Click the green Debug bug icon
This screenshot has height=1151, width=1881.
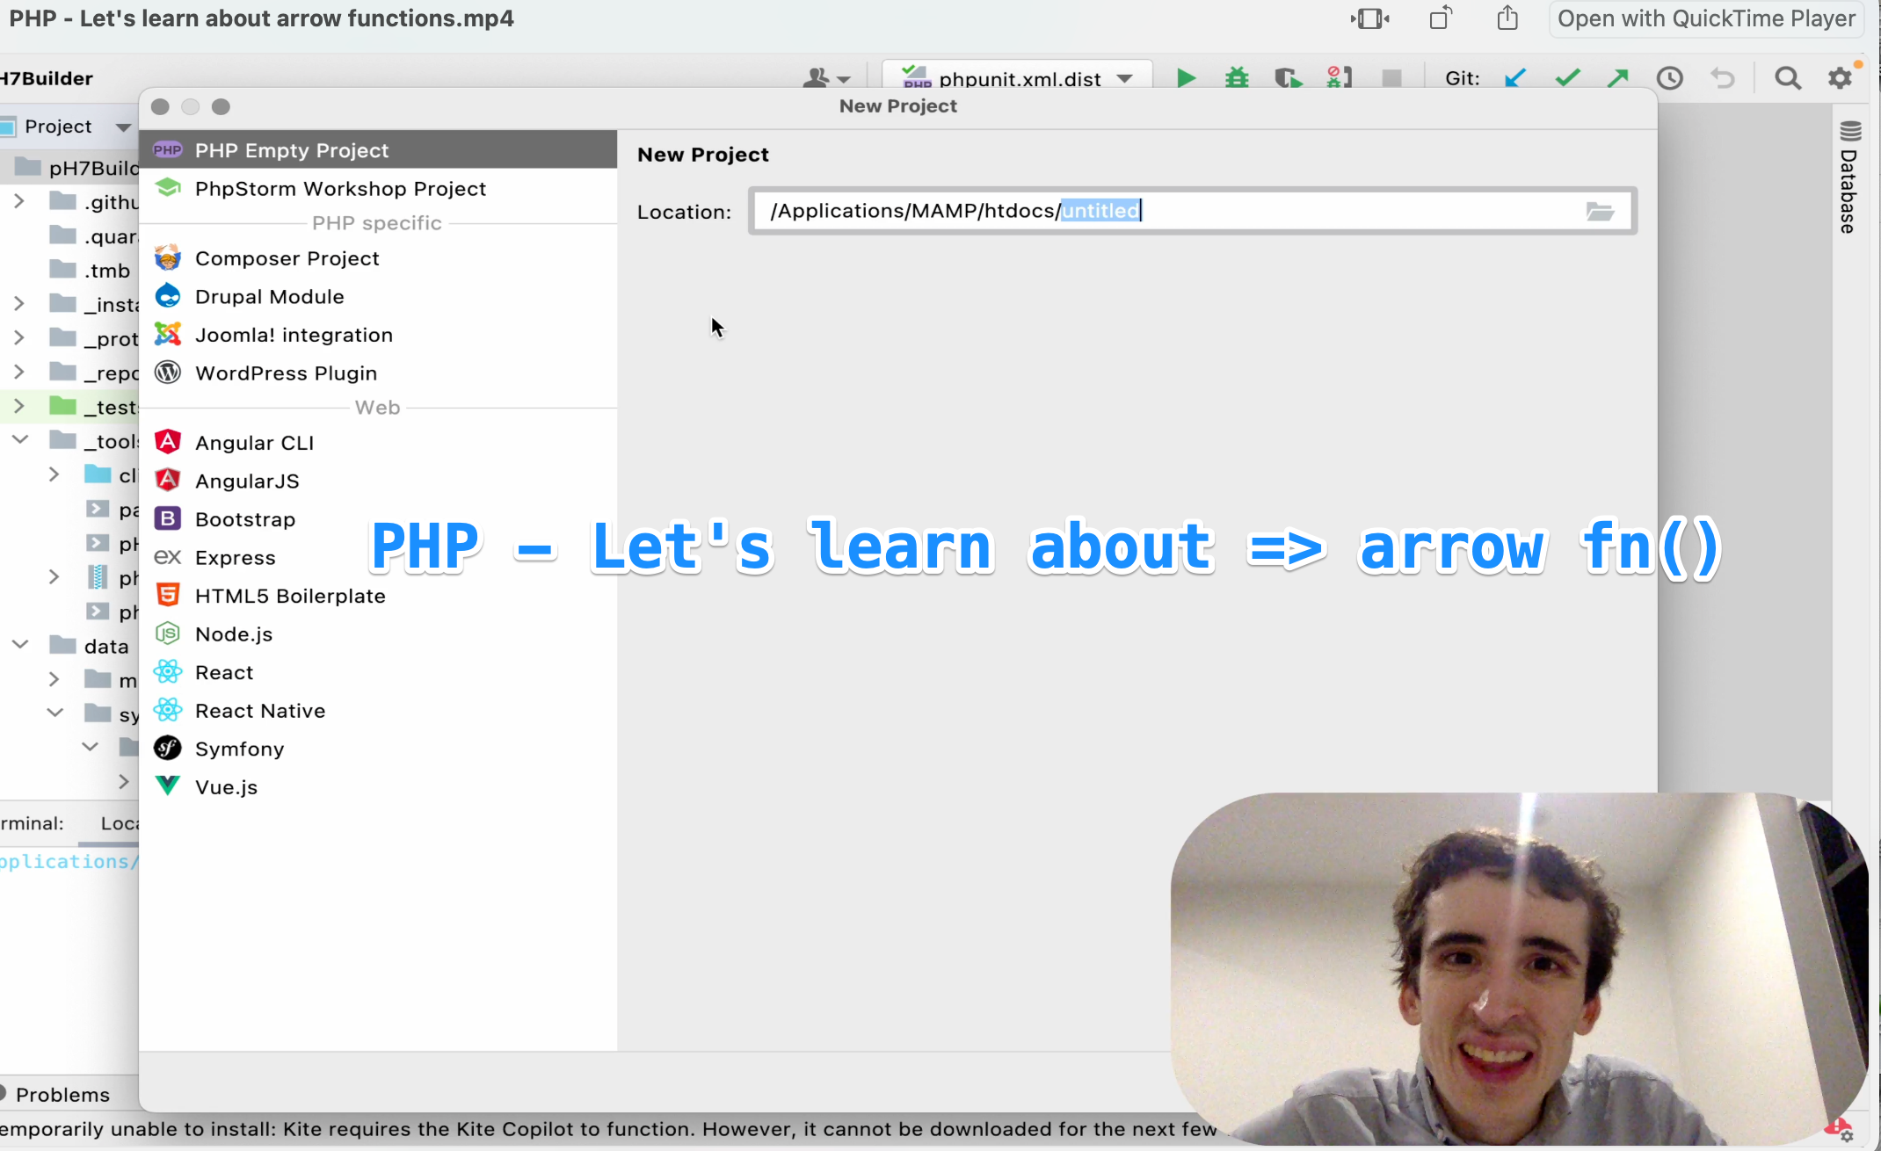1237,79
